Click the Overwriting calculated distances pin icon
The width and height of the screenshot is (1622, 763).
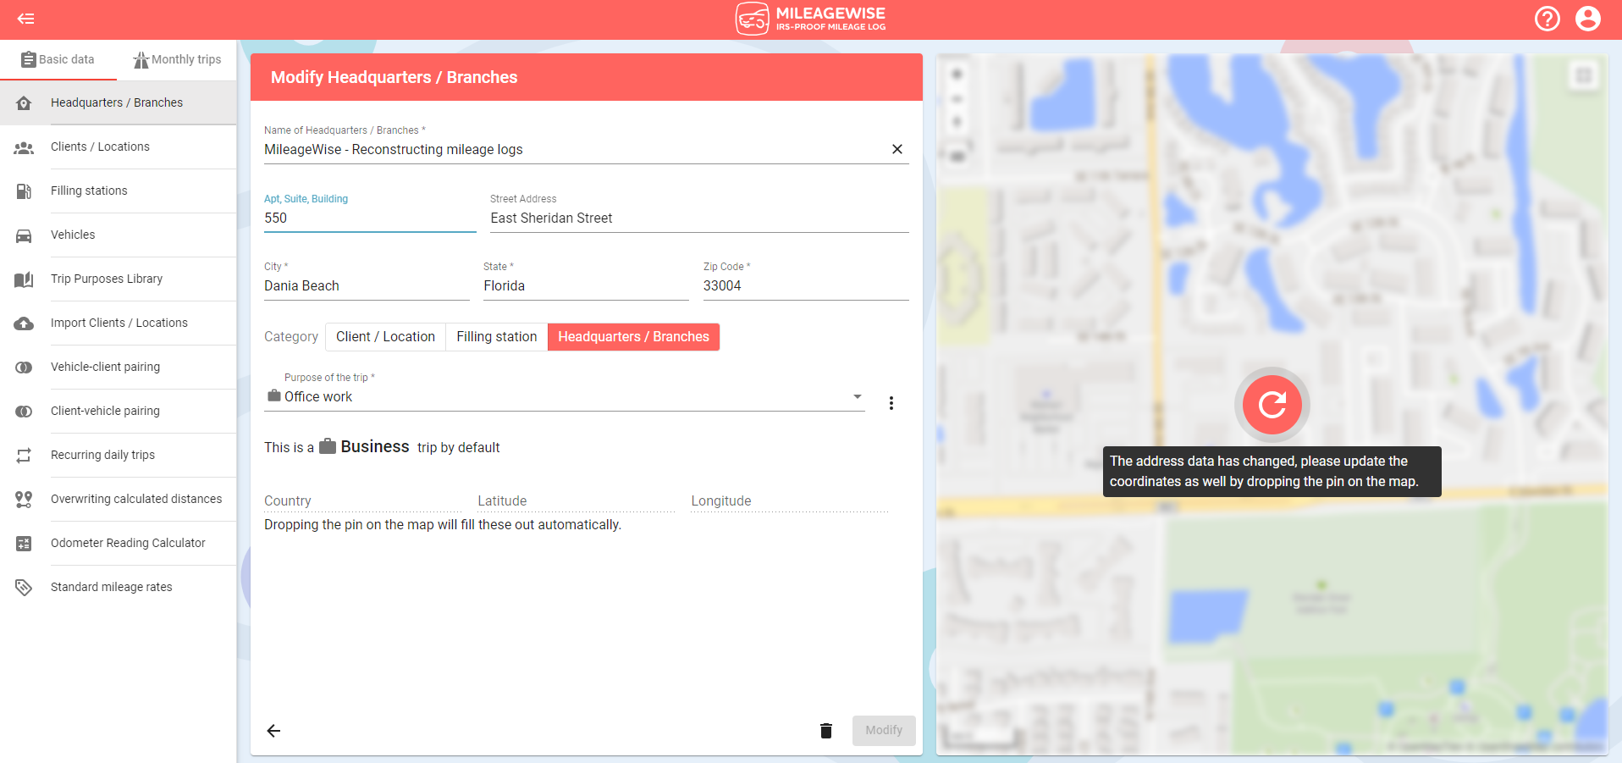24,500
